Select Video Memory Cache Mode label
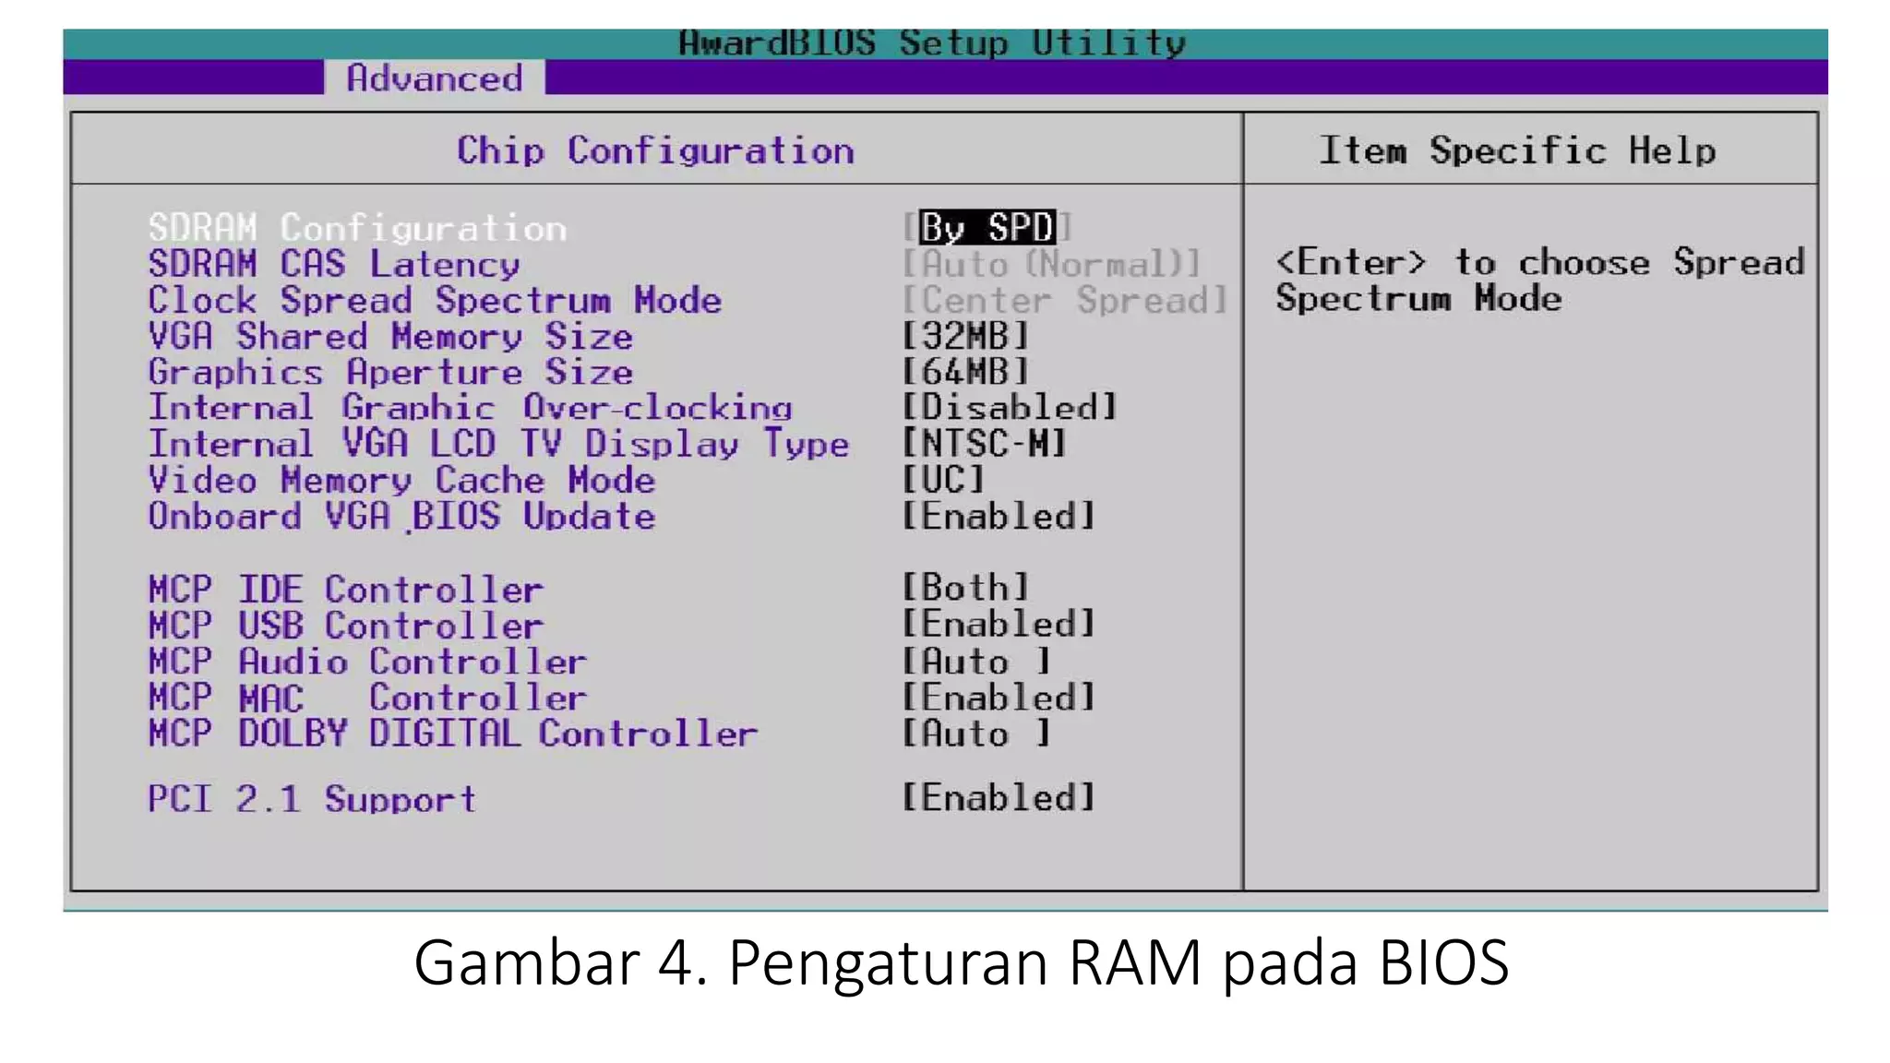This screenshot has height=1063, width=1890. tap(401, 480)
